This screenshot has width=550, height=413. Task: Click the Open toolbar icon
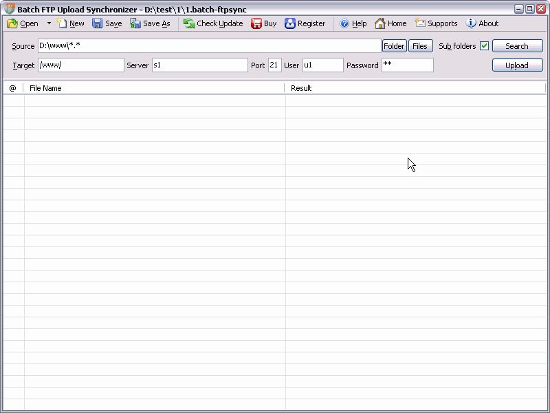(x=13, y=23)
